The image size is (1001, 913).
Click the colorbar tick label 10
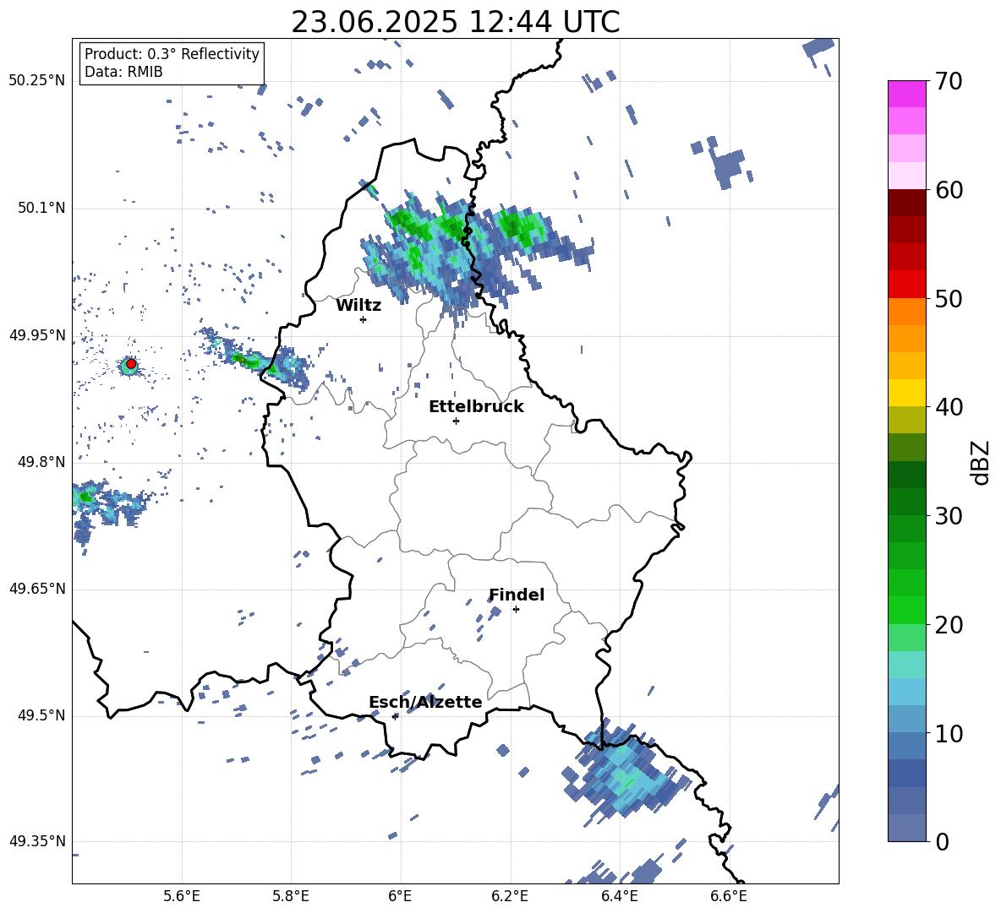949,733
